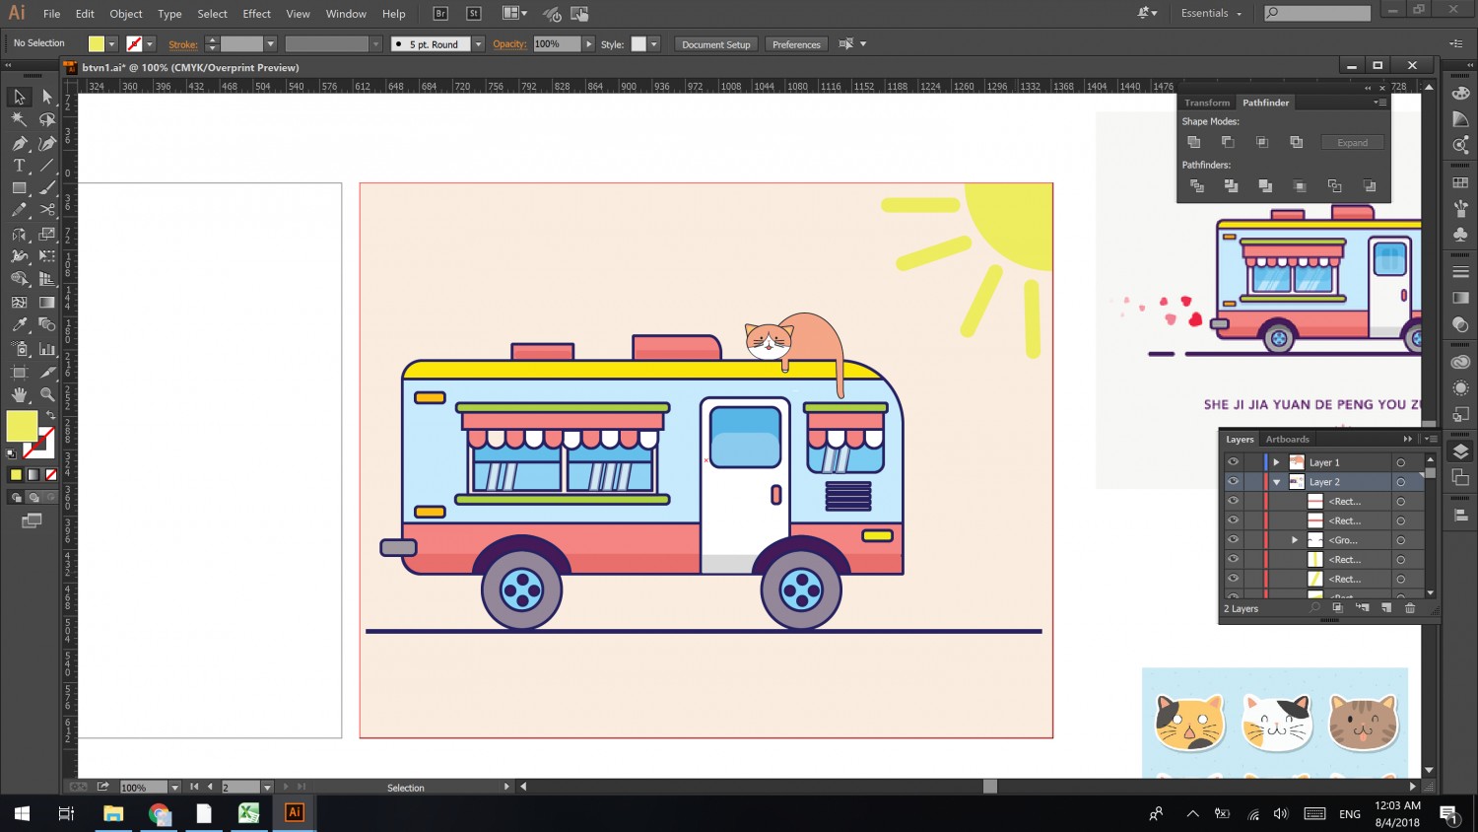Click the orange Stroke label link
The width and height of the screenshot is (1478, 832).
pyautogui.click(x=182, y=44)
